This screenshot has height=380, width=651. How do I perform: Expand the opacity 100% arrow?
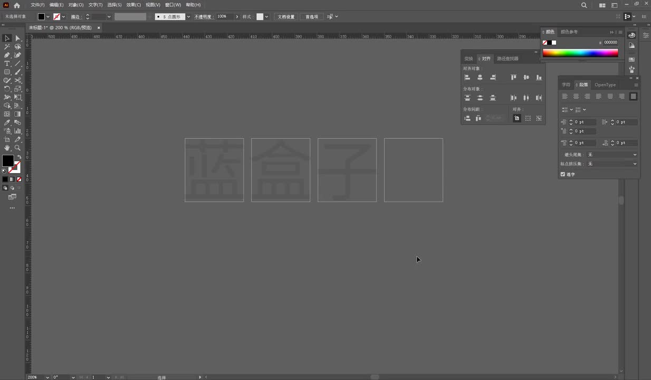pos(237,17)
